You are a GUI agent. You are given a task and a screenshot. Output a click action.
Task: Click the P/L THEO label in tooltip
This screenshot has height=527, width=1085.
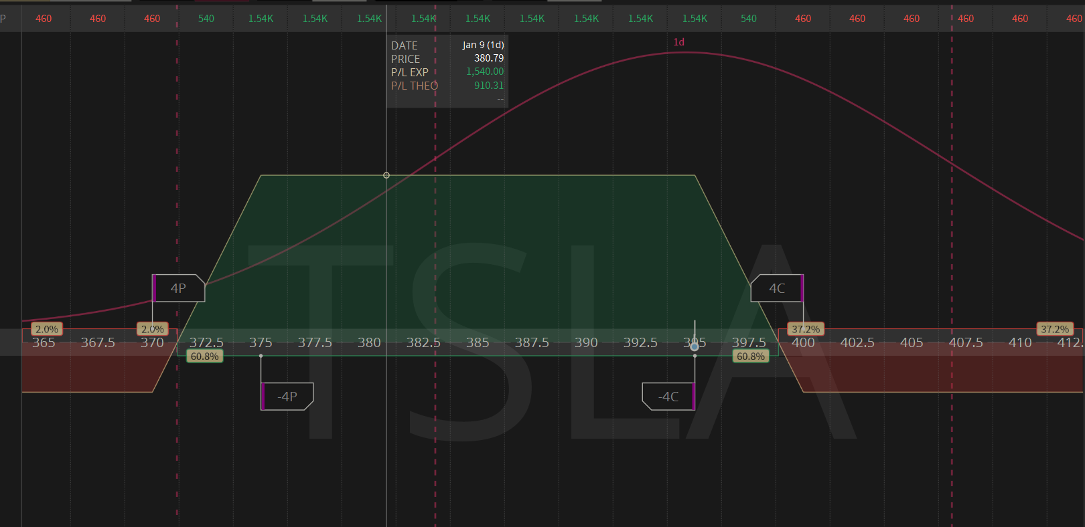pyautogui.click(x=415, y=86)
